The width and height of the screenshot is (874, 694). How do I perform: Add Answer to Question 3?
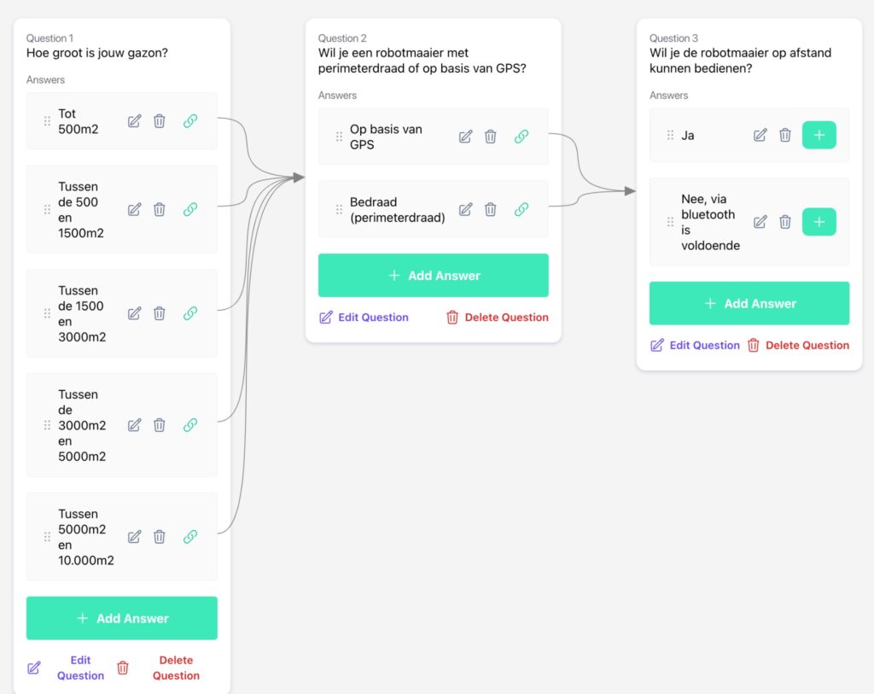(x=749, y=303)
